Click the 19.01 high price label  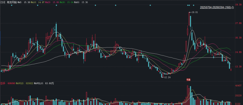[195, 12]
